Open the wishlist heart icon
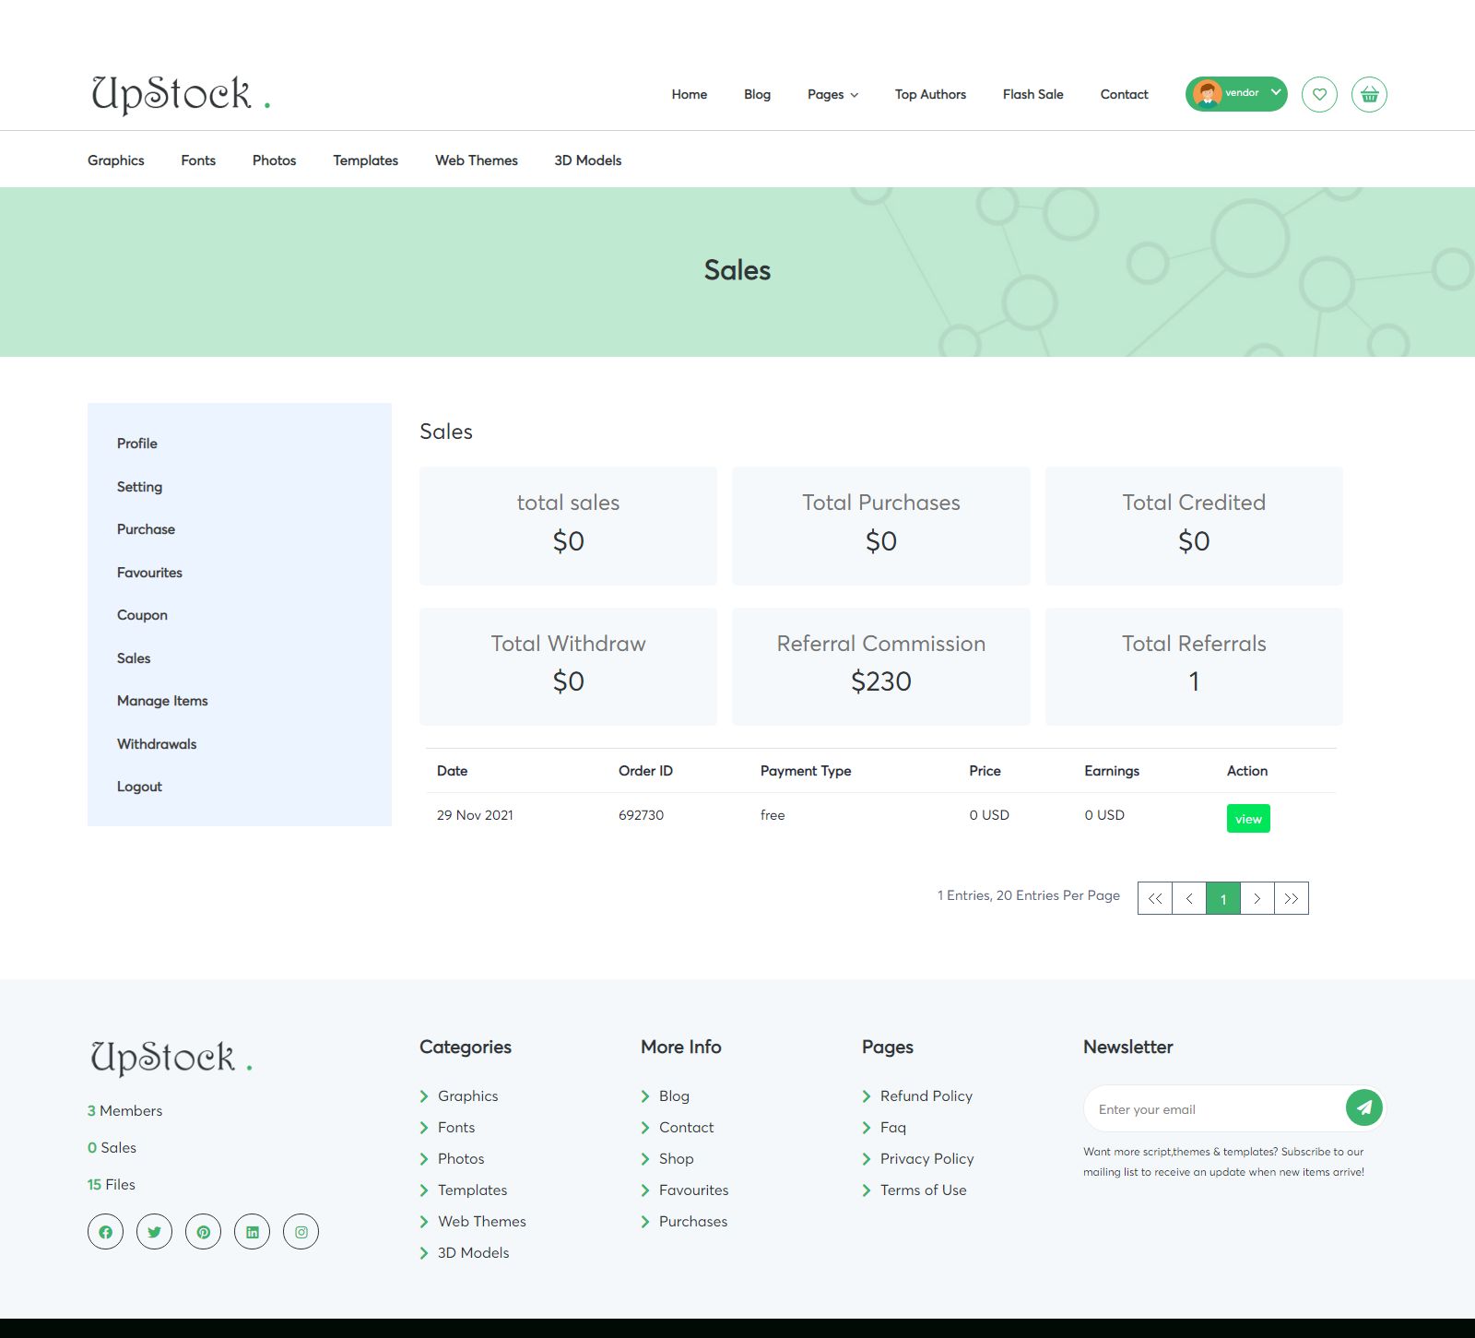The image size is (1475, 1338). coord(1319,94)
